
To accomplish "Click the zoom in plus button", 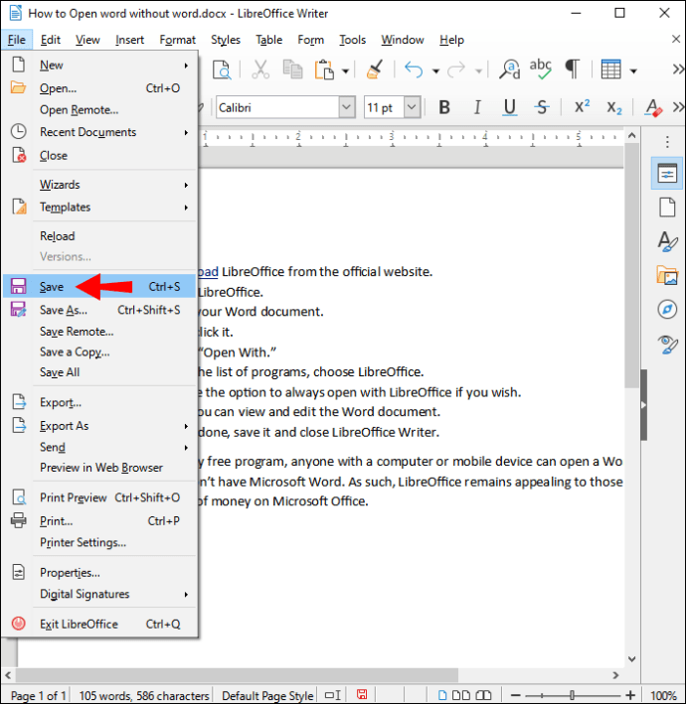I will pyautogui.click(x=630, y=695).
